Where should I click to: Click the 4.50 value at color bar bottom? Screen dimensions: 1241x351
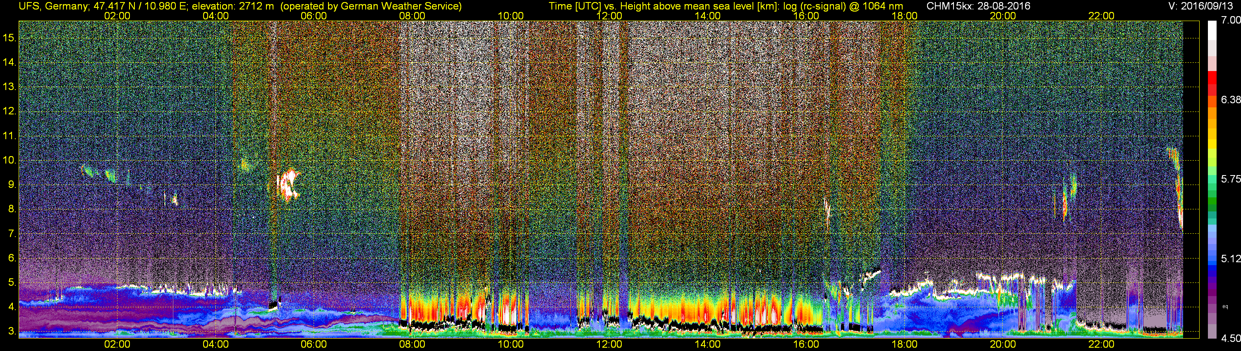click(1230, 339)
